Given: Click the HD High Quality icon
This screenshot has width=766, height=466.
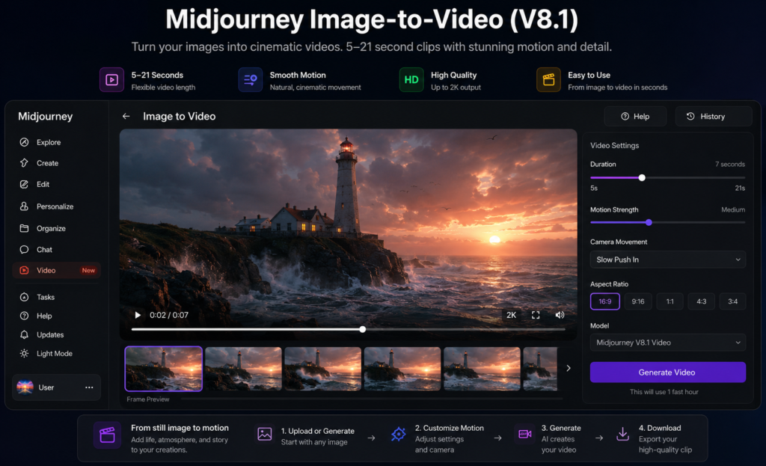Looking at the screenshot, I should coord(411,79).
